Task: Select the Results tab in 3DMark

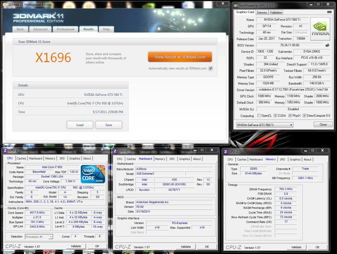Action: [x=88, y=29]
